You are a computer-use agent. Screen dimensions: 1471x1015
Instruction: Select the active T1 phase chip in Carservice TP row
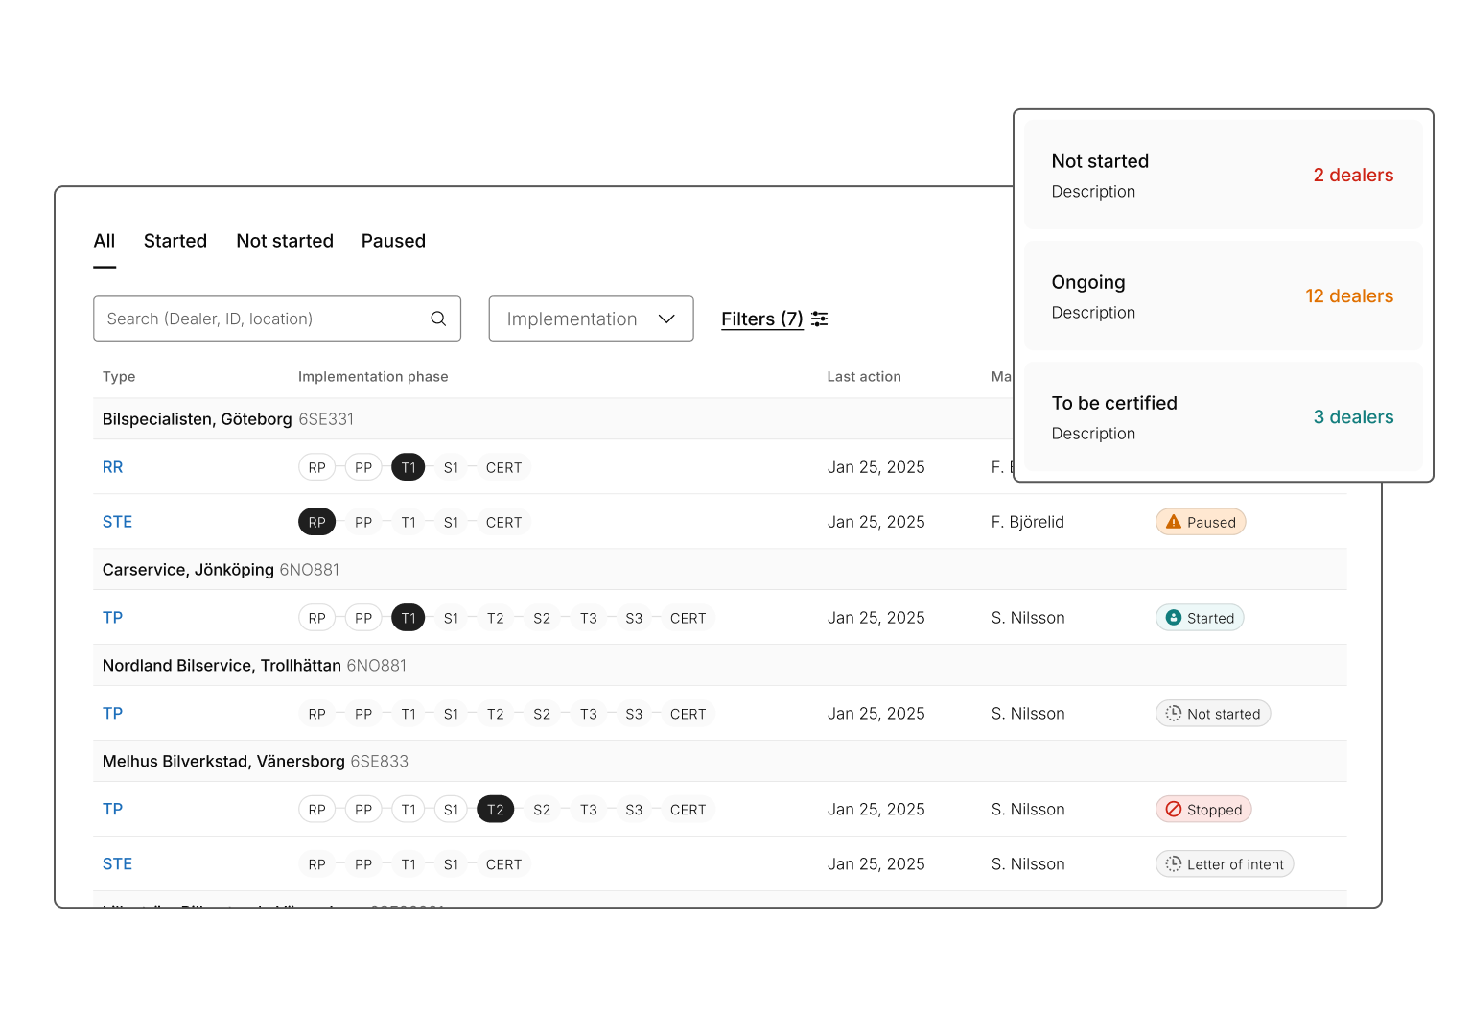click(408, 617)
